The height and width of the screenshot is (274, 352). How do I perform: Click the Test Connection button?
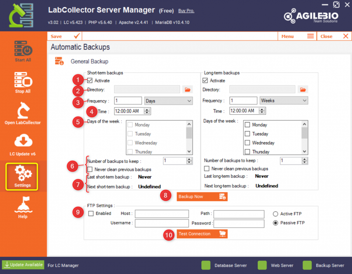coord(202,234)
